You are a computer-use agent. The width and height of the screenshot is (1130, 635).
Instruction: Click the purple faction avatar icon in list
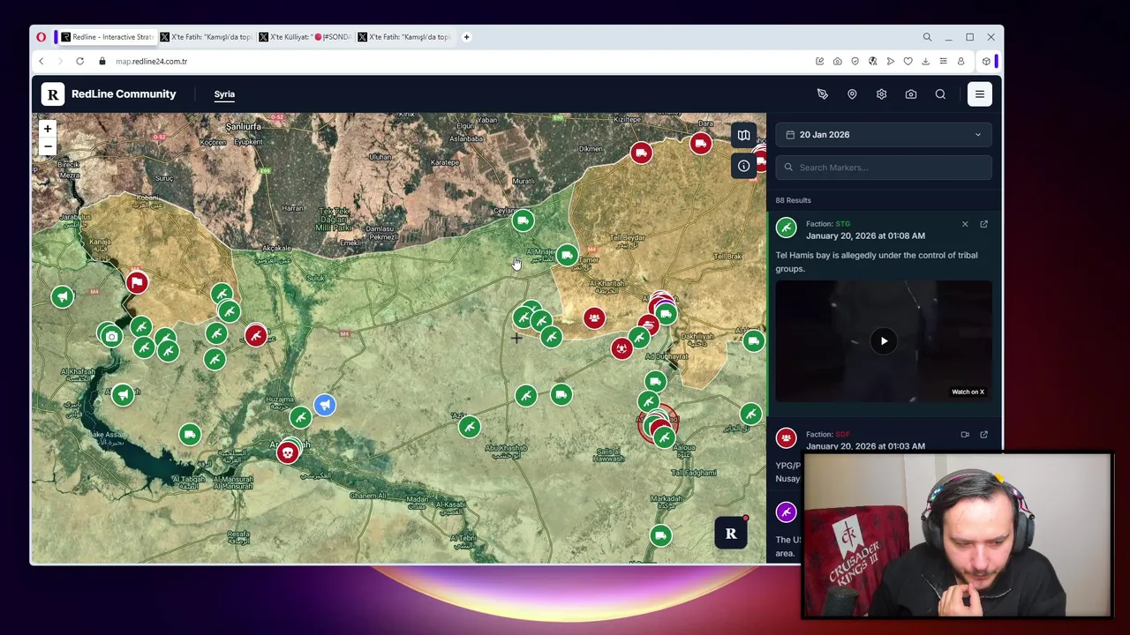pos(786,512)
